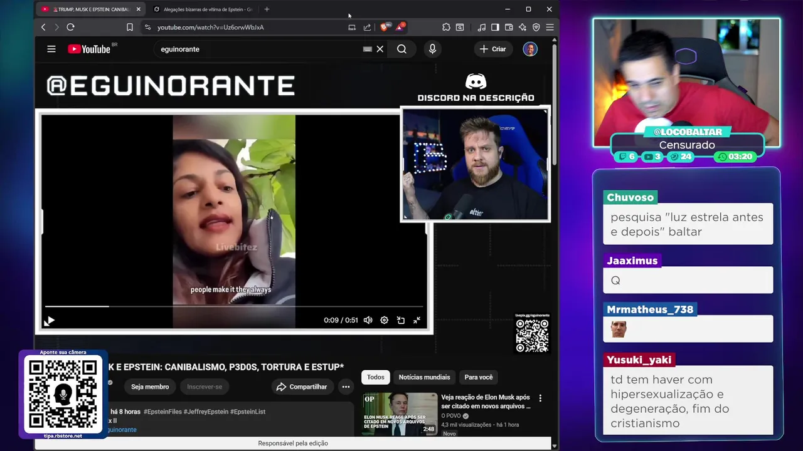The height and width of the screenshot is (451, 803).
Task: Seek along the video progress bar
Action: coord(234,306)
